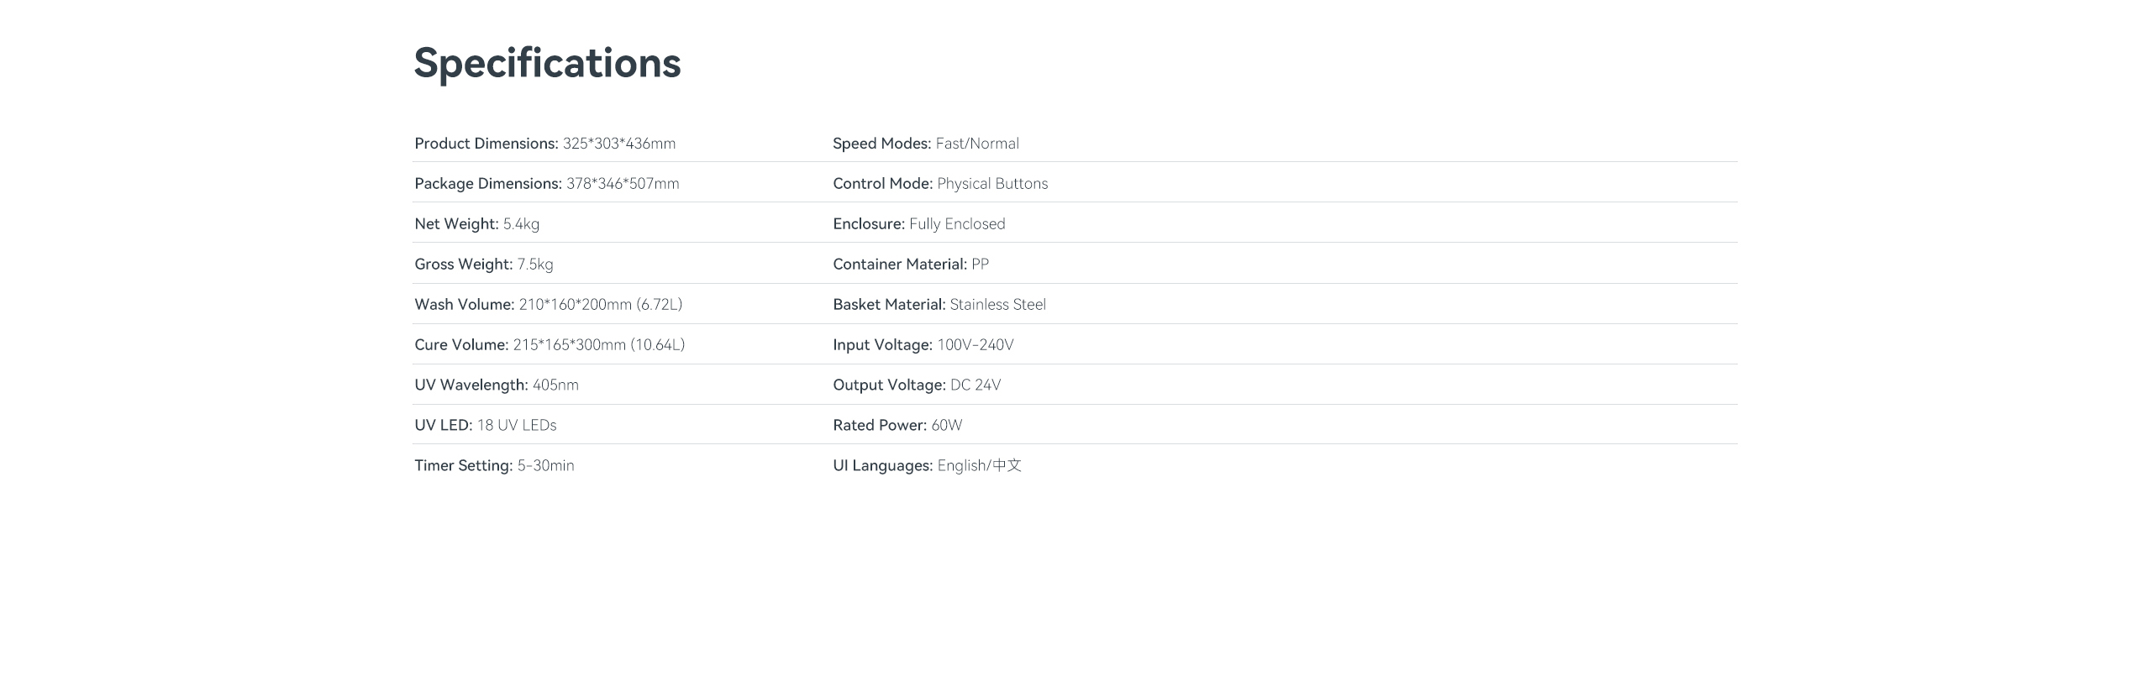Select the 325*303*436mm dimensions value
Viewport: 2151px width, 676px height.
tap(619, 144)
